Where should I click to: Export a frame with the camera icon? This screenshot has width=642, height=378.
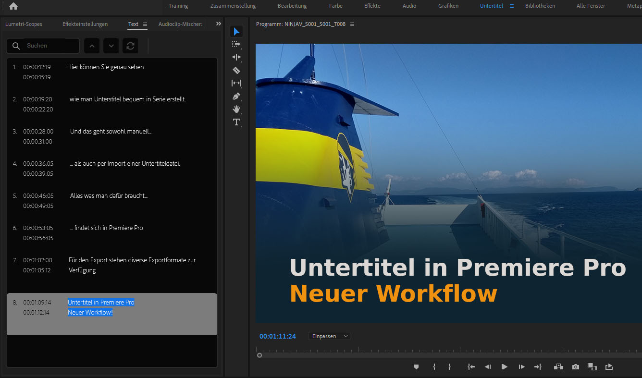click(576, 367)
